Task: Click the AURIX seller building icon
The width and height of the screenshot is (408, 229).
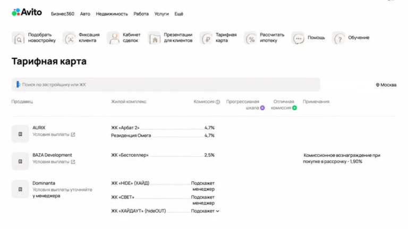Action: pos(20,134)
